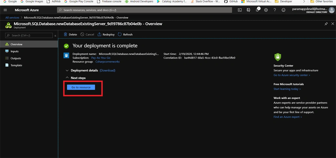
Task: Open the Google Play Console bookmark
Action: point(78,2)
